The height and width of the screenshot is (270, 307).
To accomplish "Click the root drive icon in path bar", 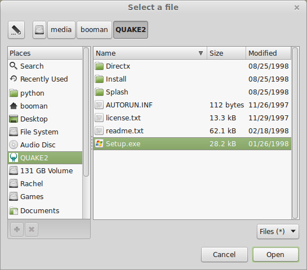I will 39,30.
